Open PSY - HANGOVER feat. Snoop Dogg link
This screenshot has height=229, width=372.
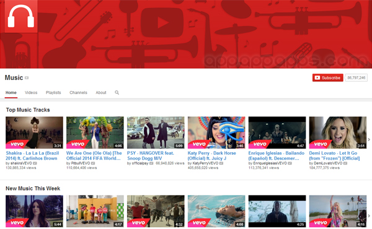[151, 155]
